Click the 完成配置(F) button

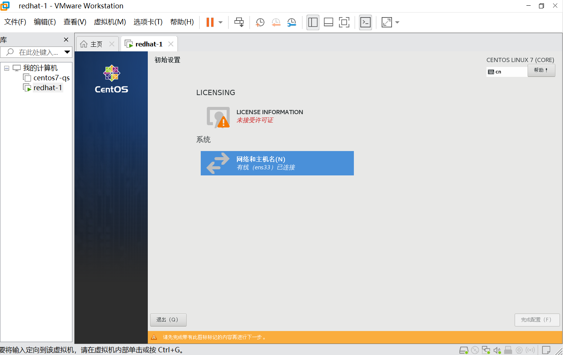click(x=537, y=320)
